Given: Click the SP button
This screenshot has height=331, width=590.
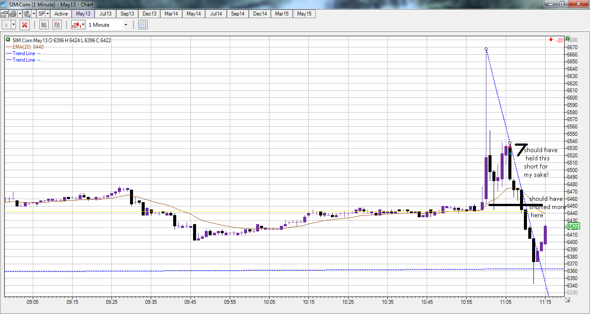Looking at the screenshot, I should (41, 14).
